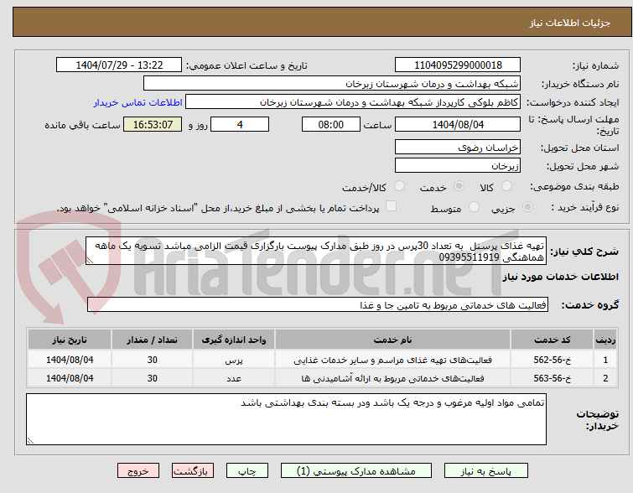Image resolution: width=633 pixels, height=493 pixels.
Task: Click the پاسخ به نیاز button
Action: coord(486,471)
